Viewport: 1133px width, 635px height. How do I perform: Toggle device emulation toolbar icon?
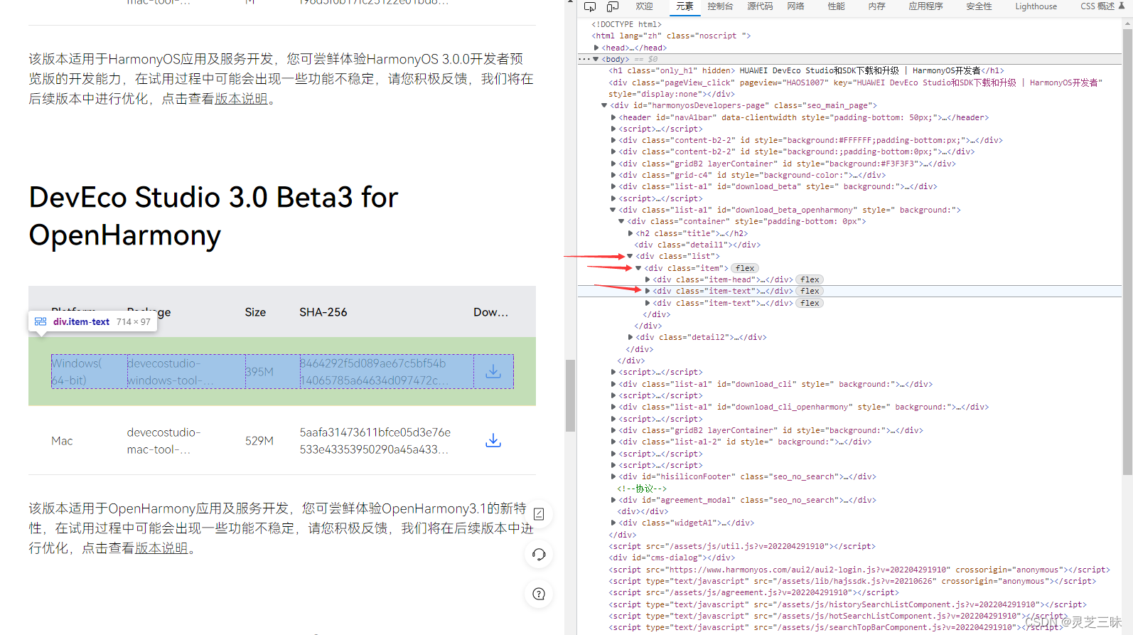612,6
